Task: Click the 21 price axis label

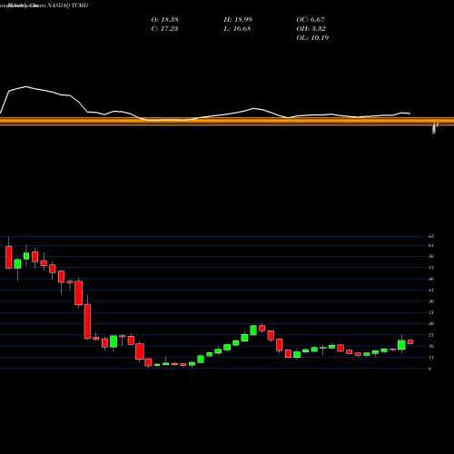Action: 431,335
